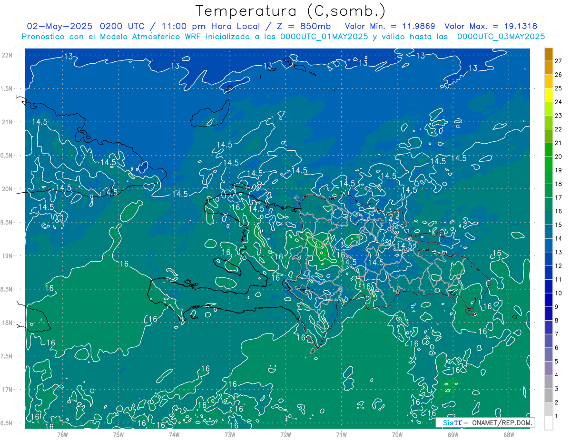Click the Pronóstico con el Modelo Atmosférico WRF line
The image size is (571, 441).
[x=284, y=37]
